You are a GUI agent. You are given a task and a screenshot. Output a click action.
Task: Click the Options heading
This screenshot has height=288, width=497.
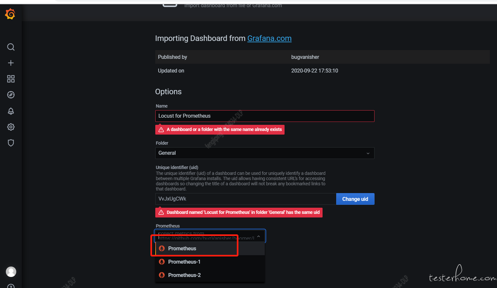[x=168, y=92]
